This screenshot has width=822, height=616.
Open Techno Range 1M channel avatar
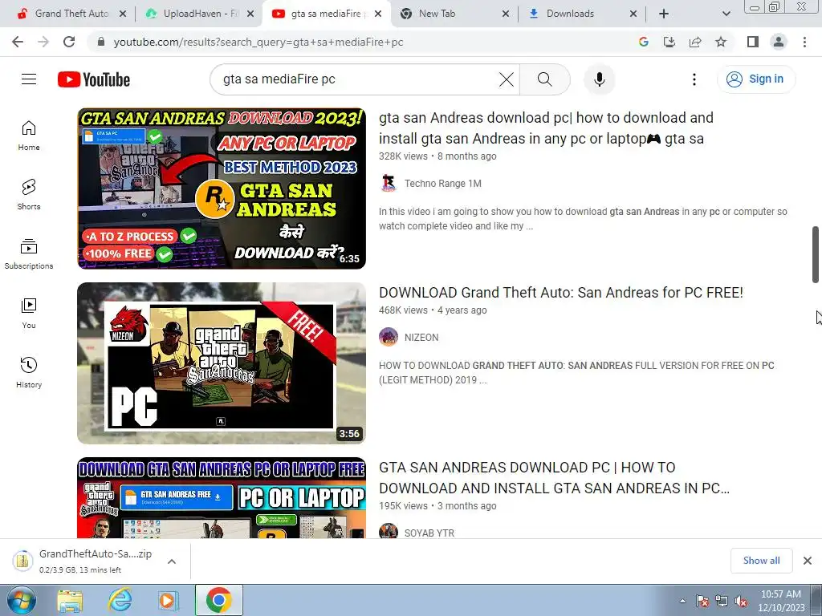389,184
